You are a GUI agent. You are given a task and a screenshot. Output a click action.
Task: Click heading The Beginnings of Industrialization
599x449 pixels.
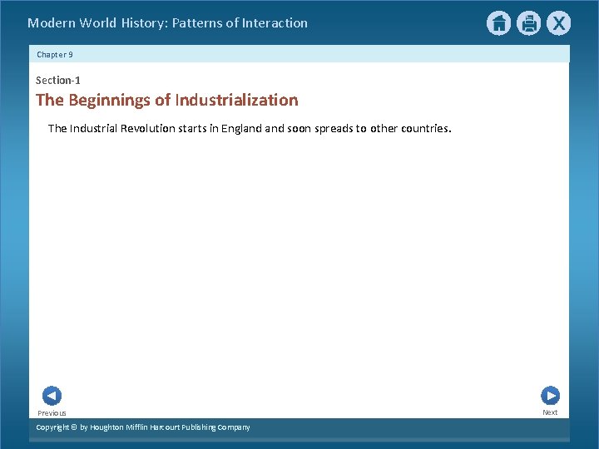coord(167,100)
